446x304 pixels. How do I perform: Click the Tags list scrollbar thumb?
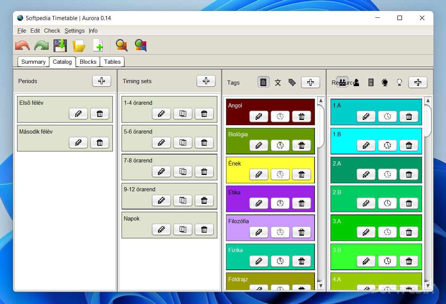click(x=321, y=126)
